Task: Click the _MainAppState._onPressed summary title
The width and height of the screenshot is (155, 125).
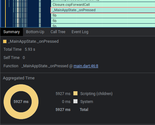Action: [33, 41]
